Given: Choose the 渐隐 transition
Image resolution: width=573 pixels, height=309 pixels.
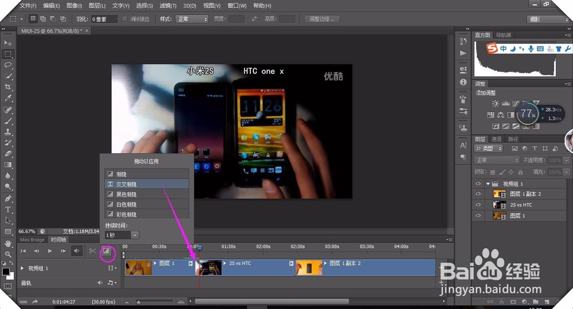Looking at the screenshot, I should point(147,174).
